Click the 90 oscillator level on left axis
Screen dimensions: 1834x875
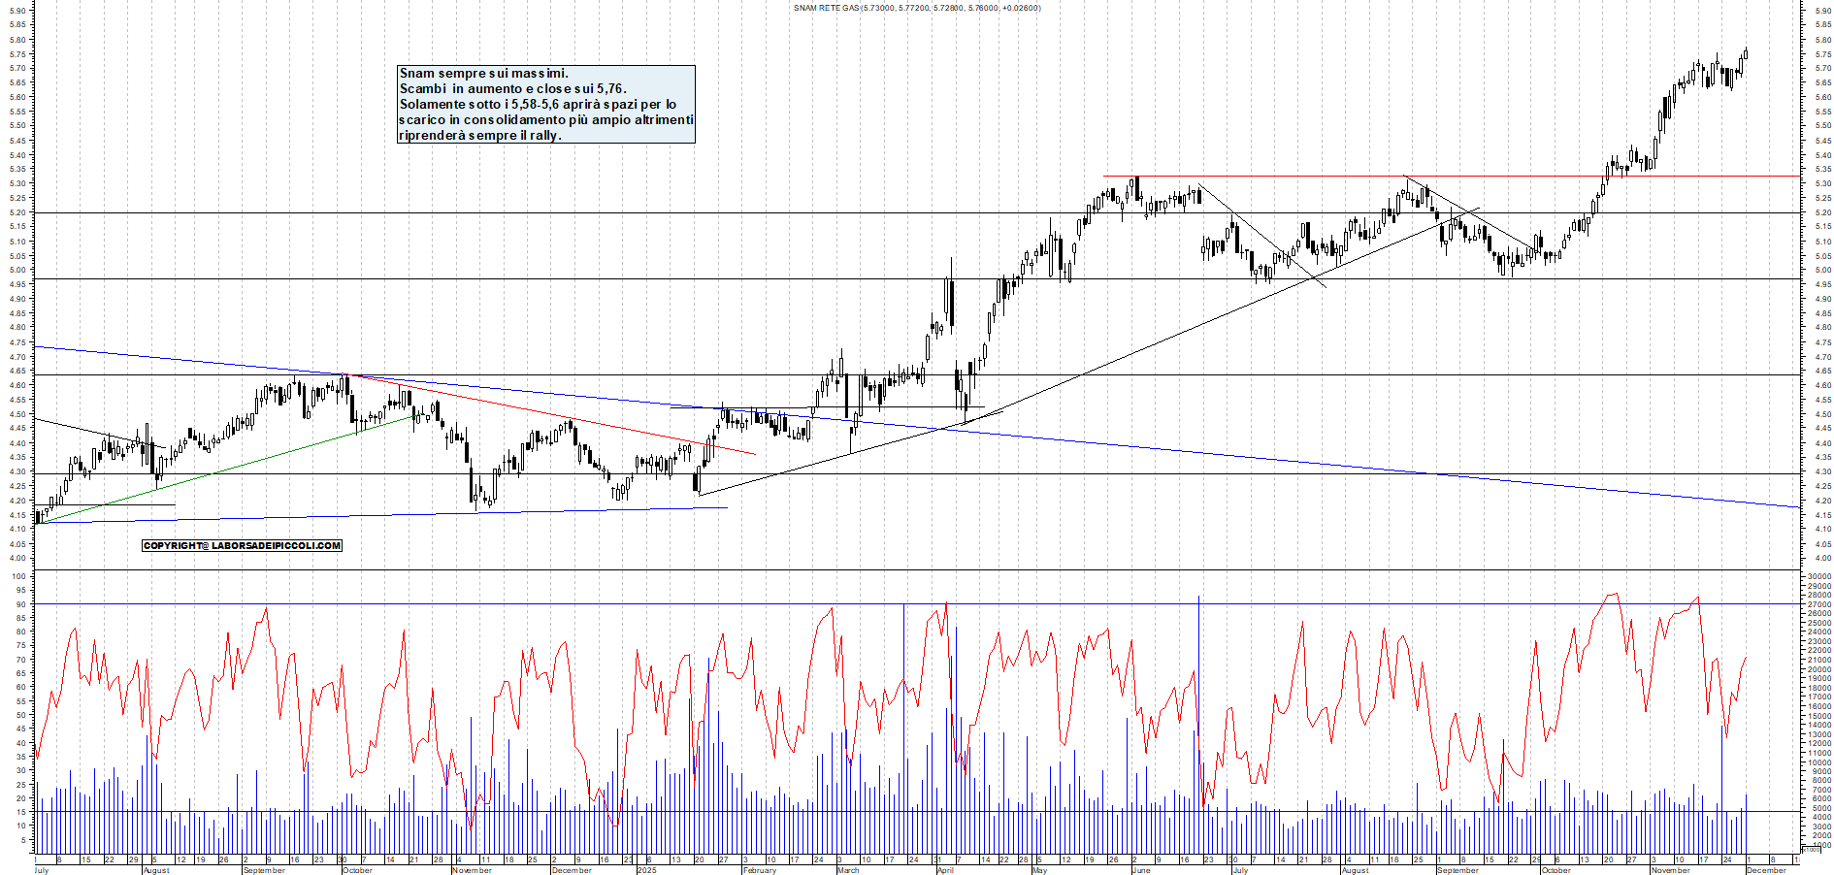point(19,604)
